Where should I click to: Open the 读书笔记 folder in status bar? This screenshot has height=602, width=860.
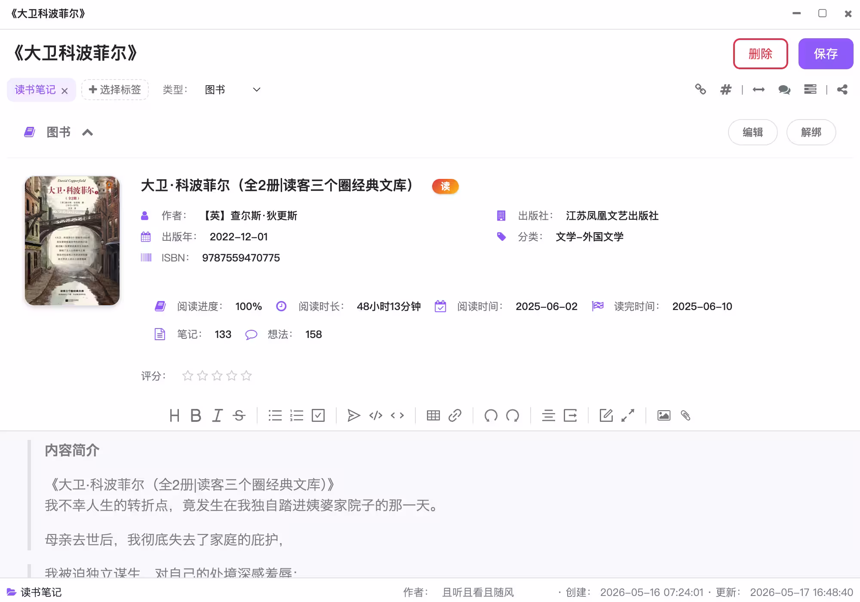[34, 592]
